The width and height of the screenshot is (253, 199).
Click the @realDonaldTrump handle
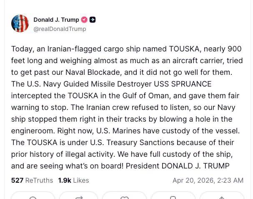60,29
